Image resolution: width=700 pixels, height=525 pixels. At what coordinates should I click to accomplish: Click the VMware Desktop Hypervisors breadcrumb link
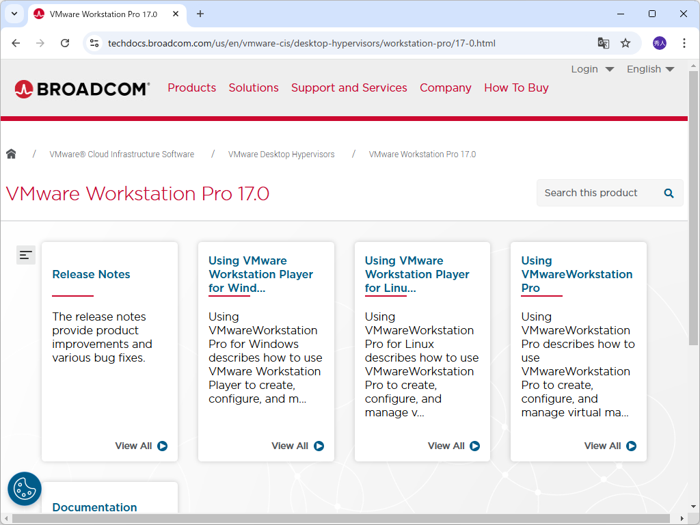click(x=281, y=154)
